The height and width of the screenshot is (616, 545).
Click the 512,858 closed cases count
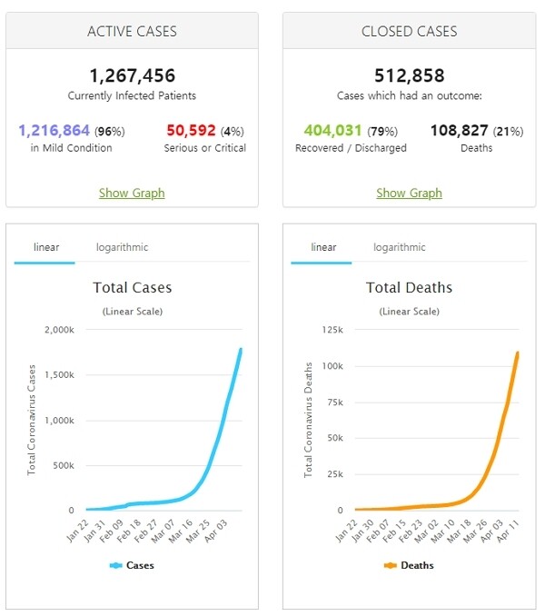[409, 75]
